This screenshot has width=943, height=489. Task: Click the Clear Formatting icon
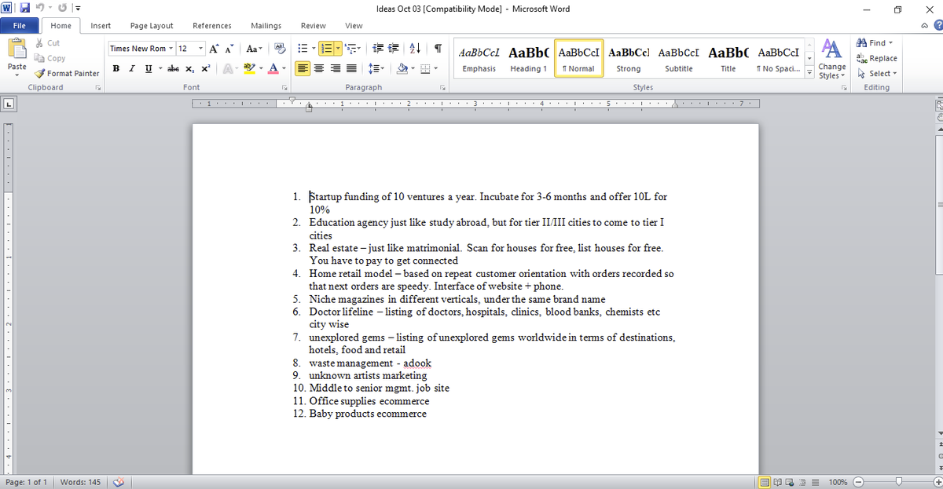(x=279, y=48)
